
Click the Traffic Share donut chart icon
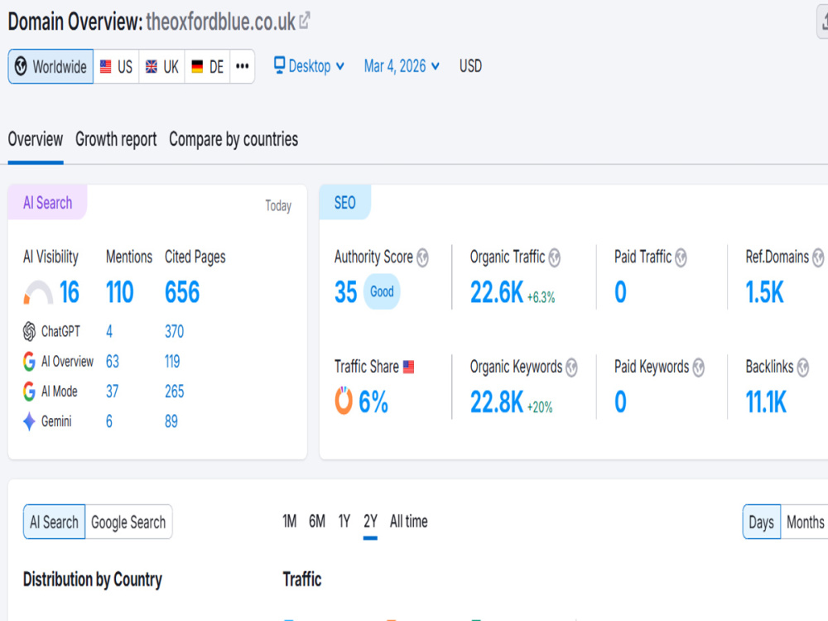(344, 401)
